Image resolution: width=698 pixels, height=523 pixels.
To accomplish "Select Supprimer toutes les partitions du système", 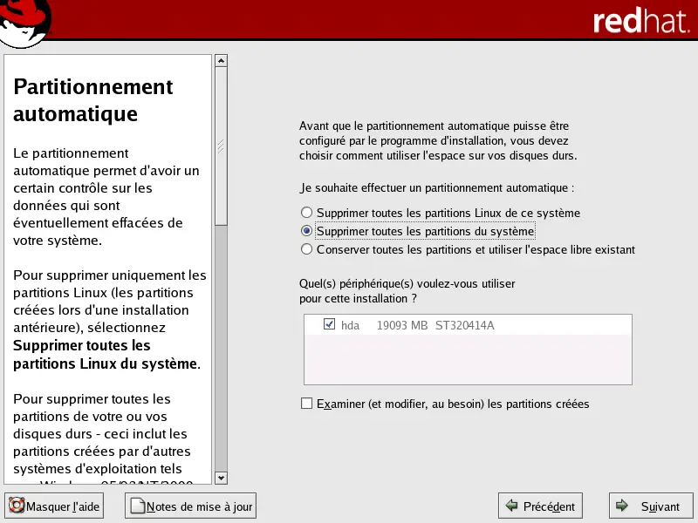I will click(x=306, y=231).
